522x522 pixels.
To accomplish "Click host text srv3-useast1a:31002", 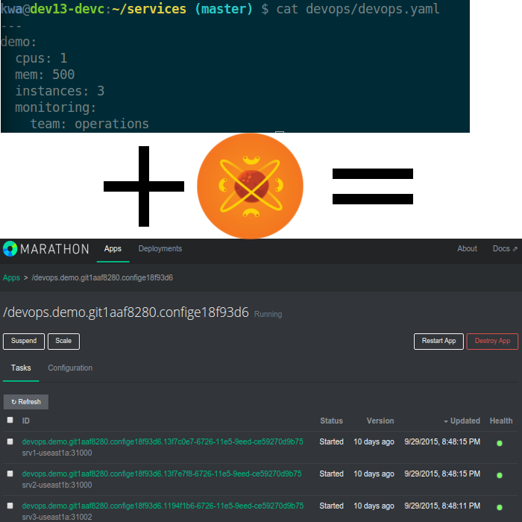I will coord(57,517).
